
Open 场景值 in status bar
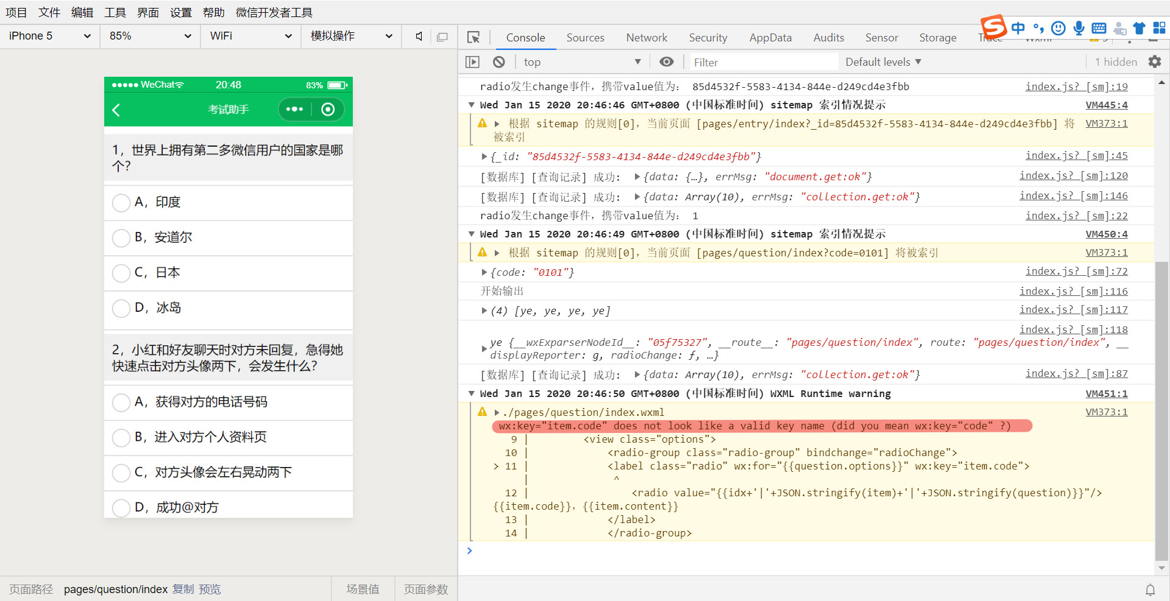[x=363, y=589]
